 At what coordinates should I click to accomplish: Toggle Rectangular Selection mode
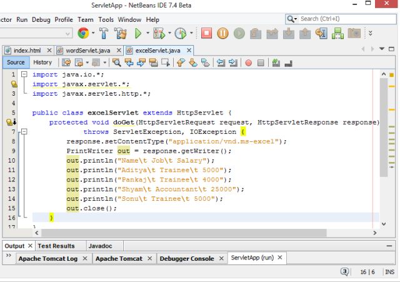[166, 63]
